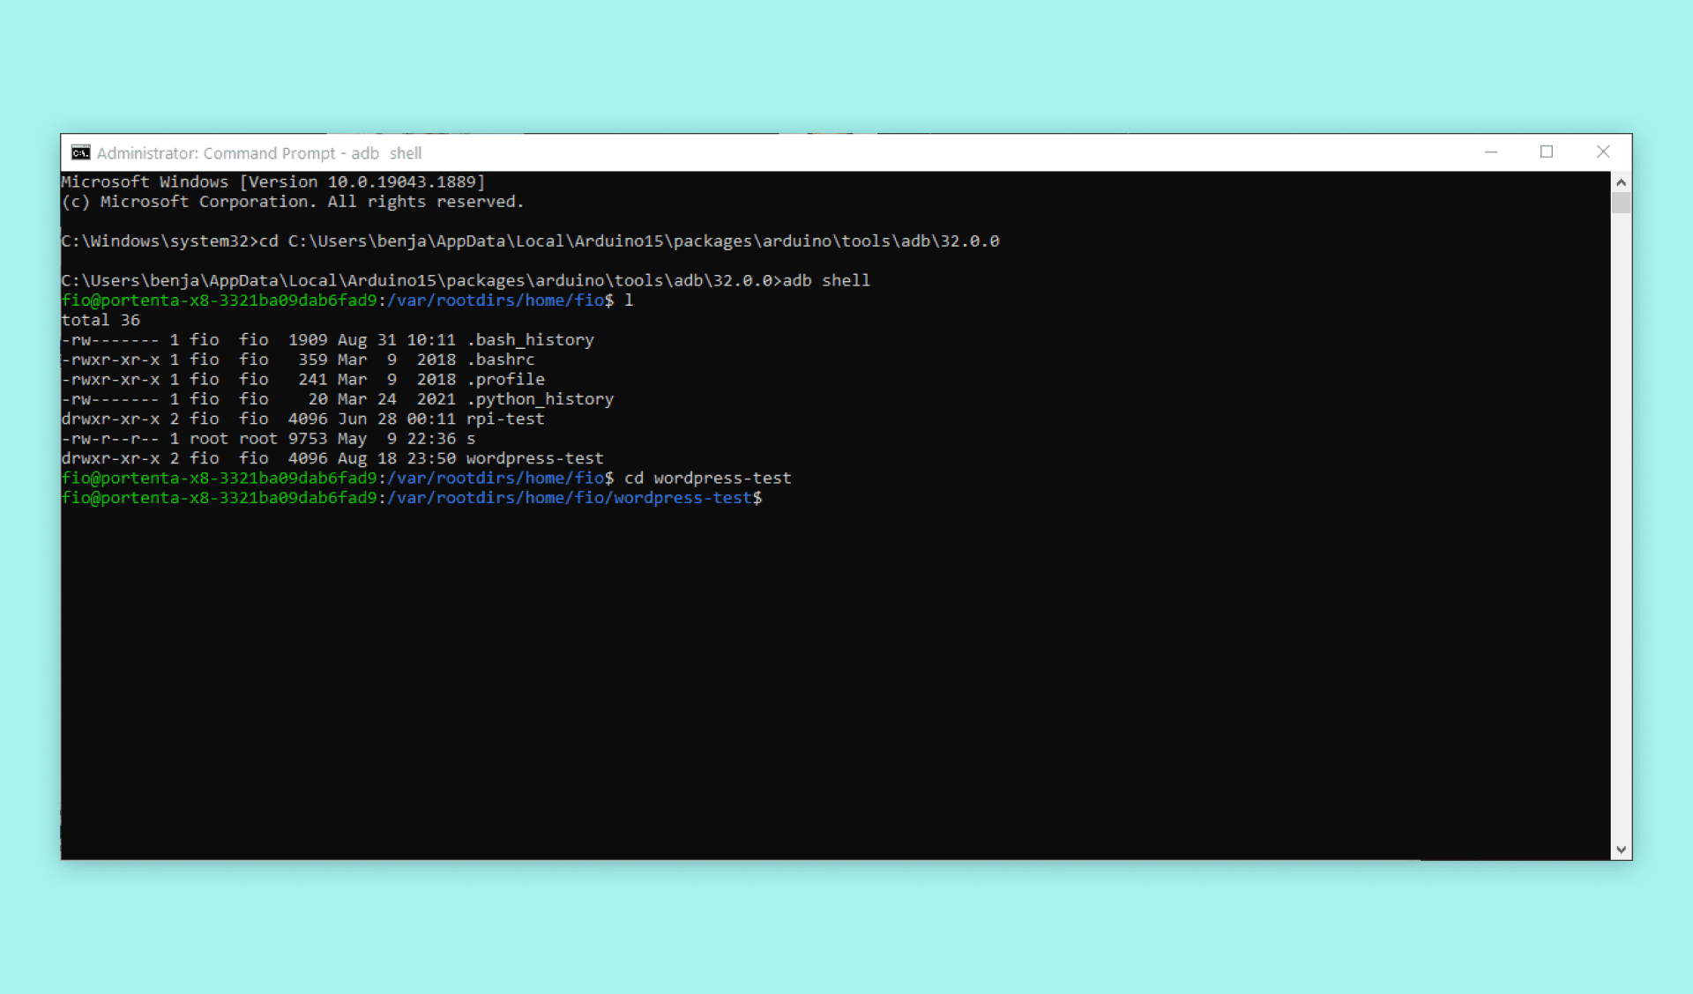Click the scrollbar up arrow

point(1621,182)
